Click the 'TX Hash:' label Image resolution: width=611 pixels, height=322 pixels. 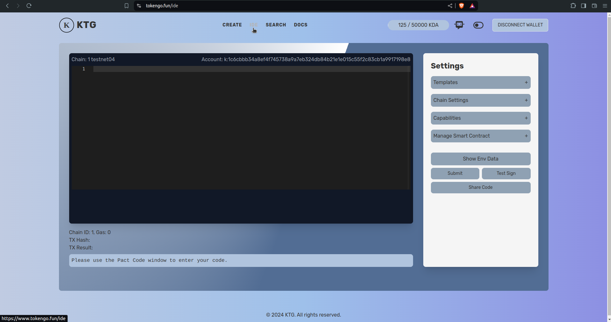tap(79, 240)
